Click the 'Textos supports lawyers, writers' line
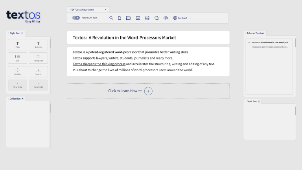 123,58
